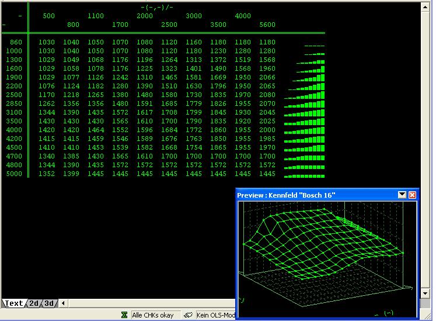The image size is (436, 321).
Task: Switch to the 3d view tab
Action: click(x=49, y=303)
